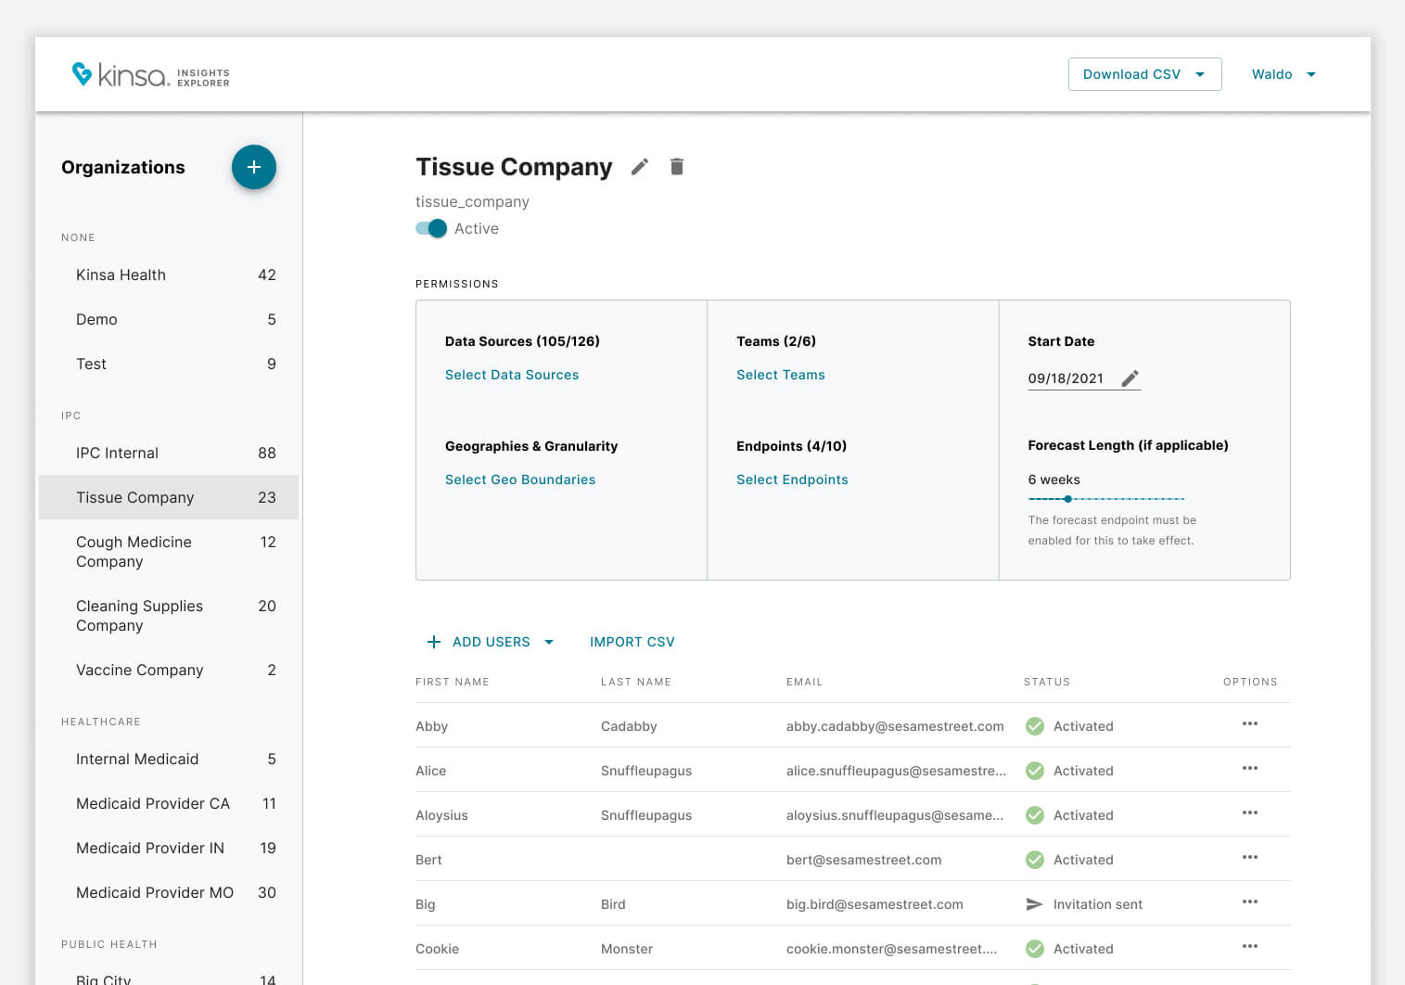Click the Import CSV button

point(632,642)
